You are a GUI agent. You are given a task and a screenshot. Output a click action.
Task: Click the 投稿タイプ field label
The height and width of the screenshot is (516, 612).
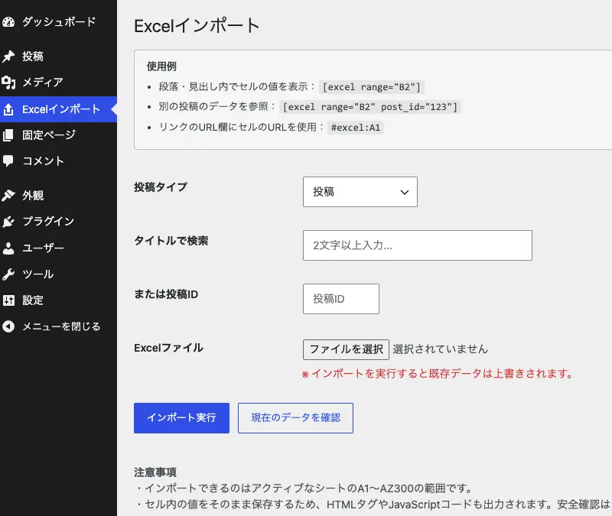161,187
